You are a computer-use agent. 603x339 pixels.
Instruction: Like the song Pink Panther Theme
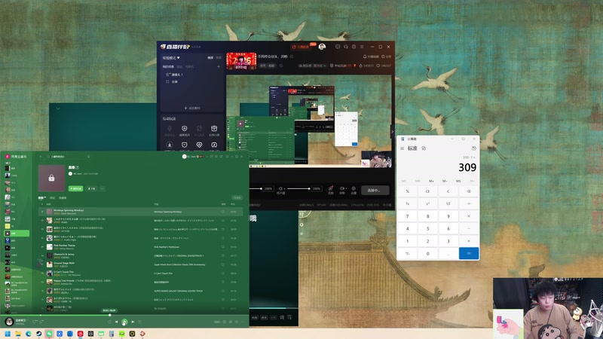click(222, 247)
